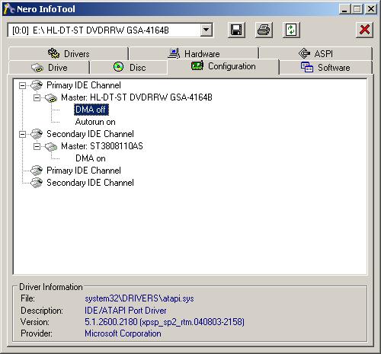381x354 pixels.
Task: Collapse the Master ST3808110AS node
Action: click(37, 146)
